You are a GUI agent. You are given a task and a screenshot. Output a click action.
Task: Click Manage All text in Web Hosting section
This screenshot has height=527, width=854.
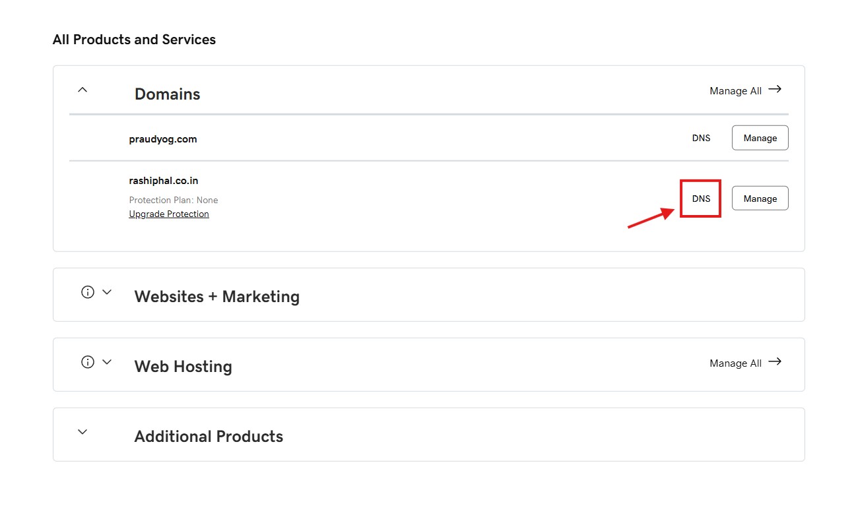pos(735,363)
